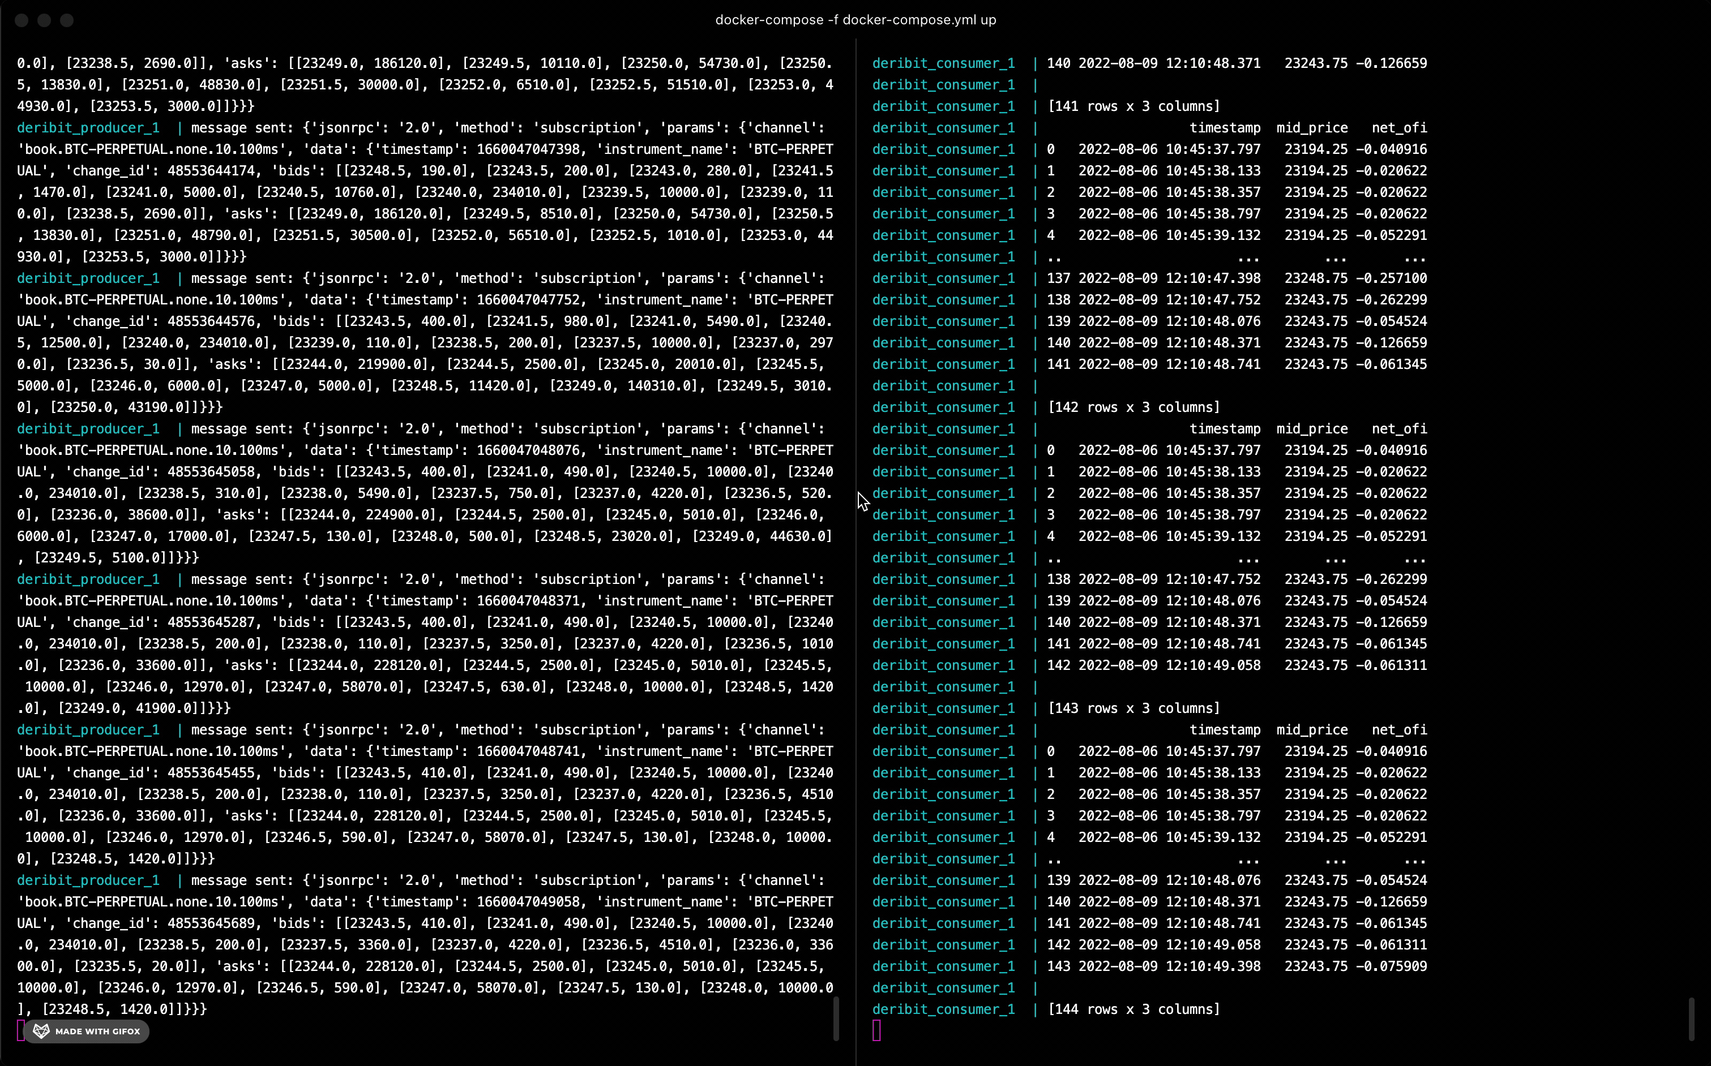The height and width of the screenshot is (1066, 1711).
Task: Click the [142 rows x 3 columns] line
Action: 1133,407
